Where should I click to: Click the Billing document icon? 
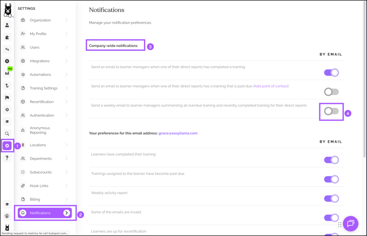tap(23, 199)
